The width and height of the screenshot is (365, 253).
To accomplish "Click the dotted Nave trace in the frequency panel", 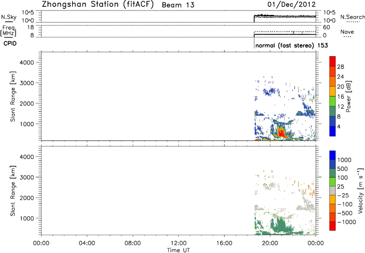I will coord(285,32).
